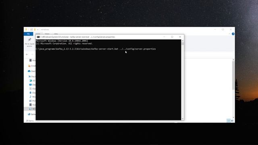Click the command prompt scrollbar thumb
258x145 pixels.
click(183, 44)
